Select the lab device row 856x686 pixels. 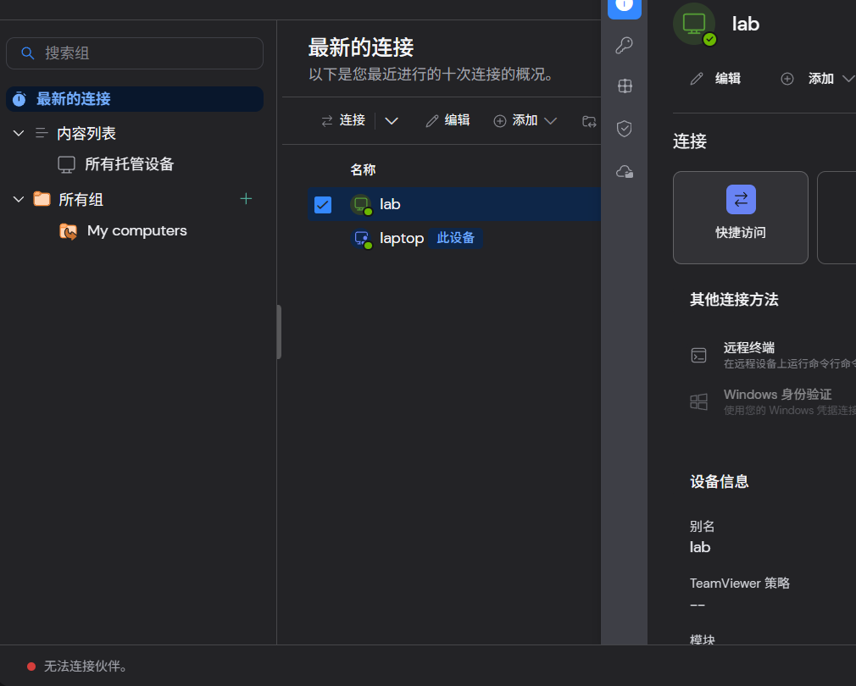(x=454, y=204)
